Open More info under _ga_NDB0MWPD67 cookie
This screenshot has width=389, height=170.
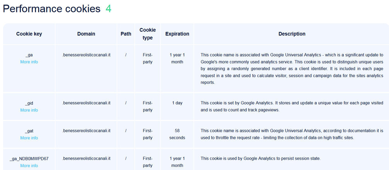[29, 165]
